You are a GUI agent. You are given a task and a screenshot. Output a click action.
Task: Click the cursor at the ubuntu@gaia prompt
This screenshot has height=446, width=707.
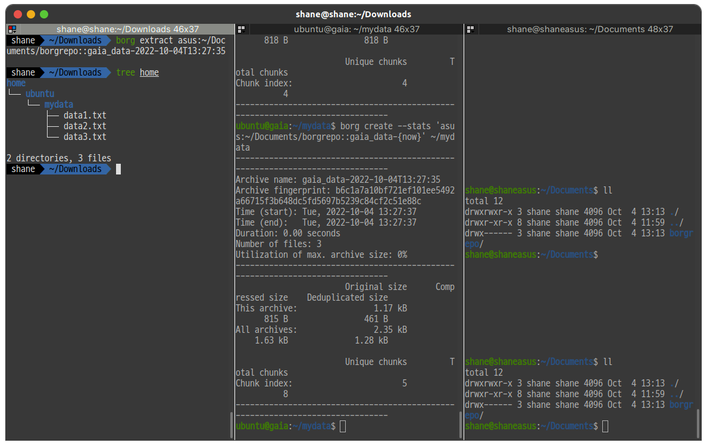click(343, 426)
